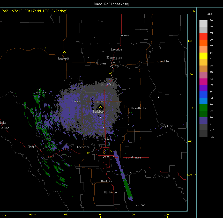Click the Drumheller label
This screenshot has height=218, width=223.
pyautogui.click(x=165, y=126)
